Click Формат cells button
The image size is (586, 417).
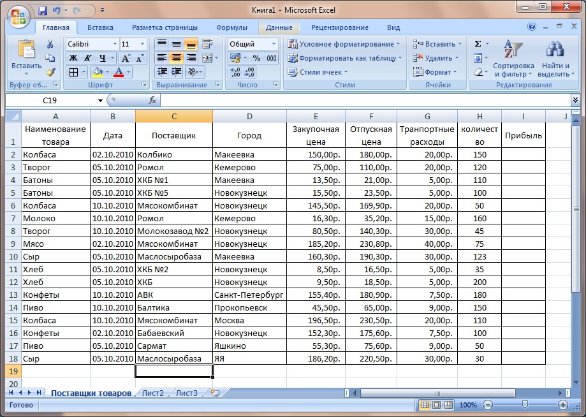coord(435,72)
